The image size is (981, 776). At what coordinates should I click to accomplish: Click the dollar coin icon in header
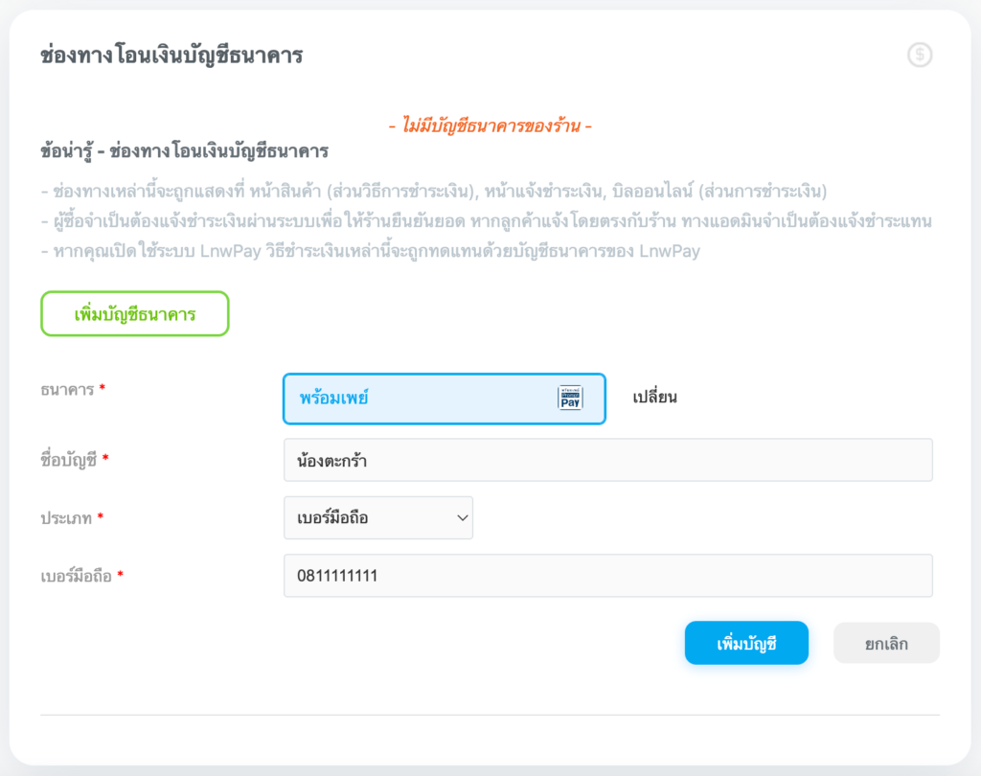920,56
